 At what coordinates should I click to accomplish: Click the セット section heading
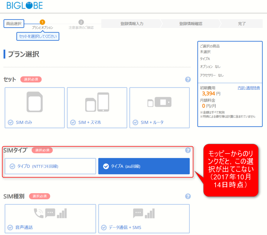pyautogui.click(x=10, y=80)
